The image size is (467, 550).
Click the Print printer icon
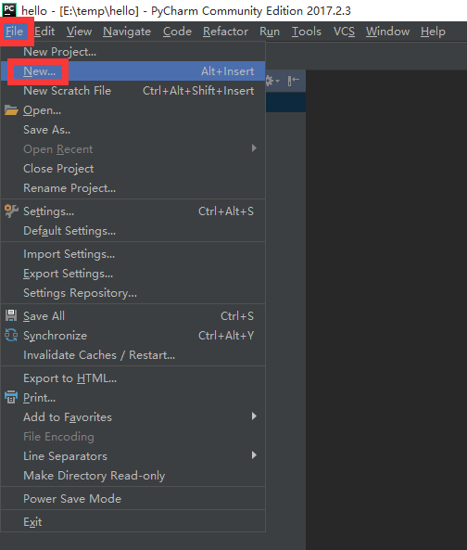(x=11, y=397)
